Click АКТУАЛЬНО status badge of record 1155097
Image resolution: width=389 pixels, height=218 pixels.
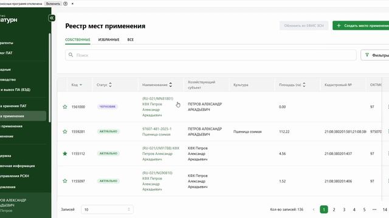108,181
